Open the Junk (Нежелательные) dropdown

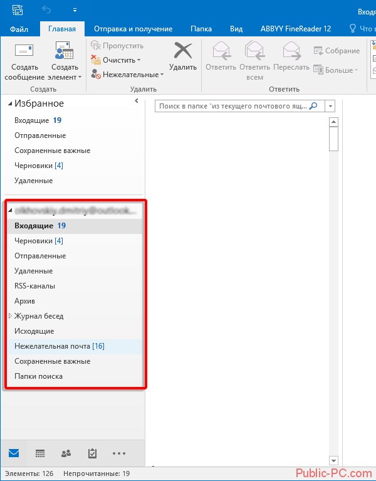(x=127, y=75)
